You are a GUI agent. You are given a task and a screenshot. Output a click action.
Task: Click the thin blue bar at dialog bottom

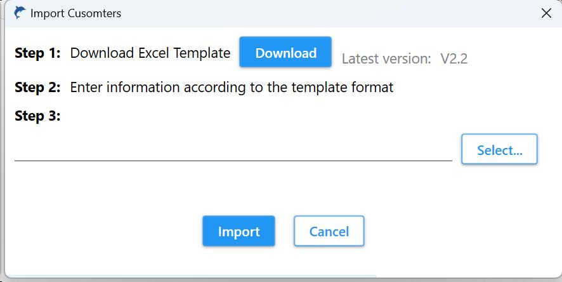pos(190,276)
